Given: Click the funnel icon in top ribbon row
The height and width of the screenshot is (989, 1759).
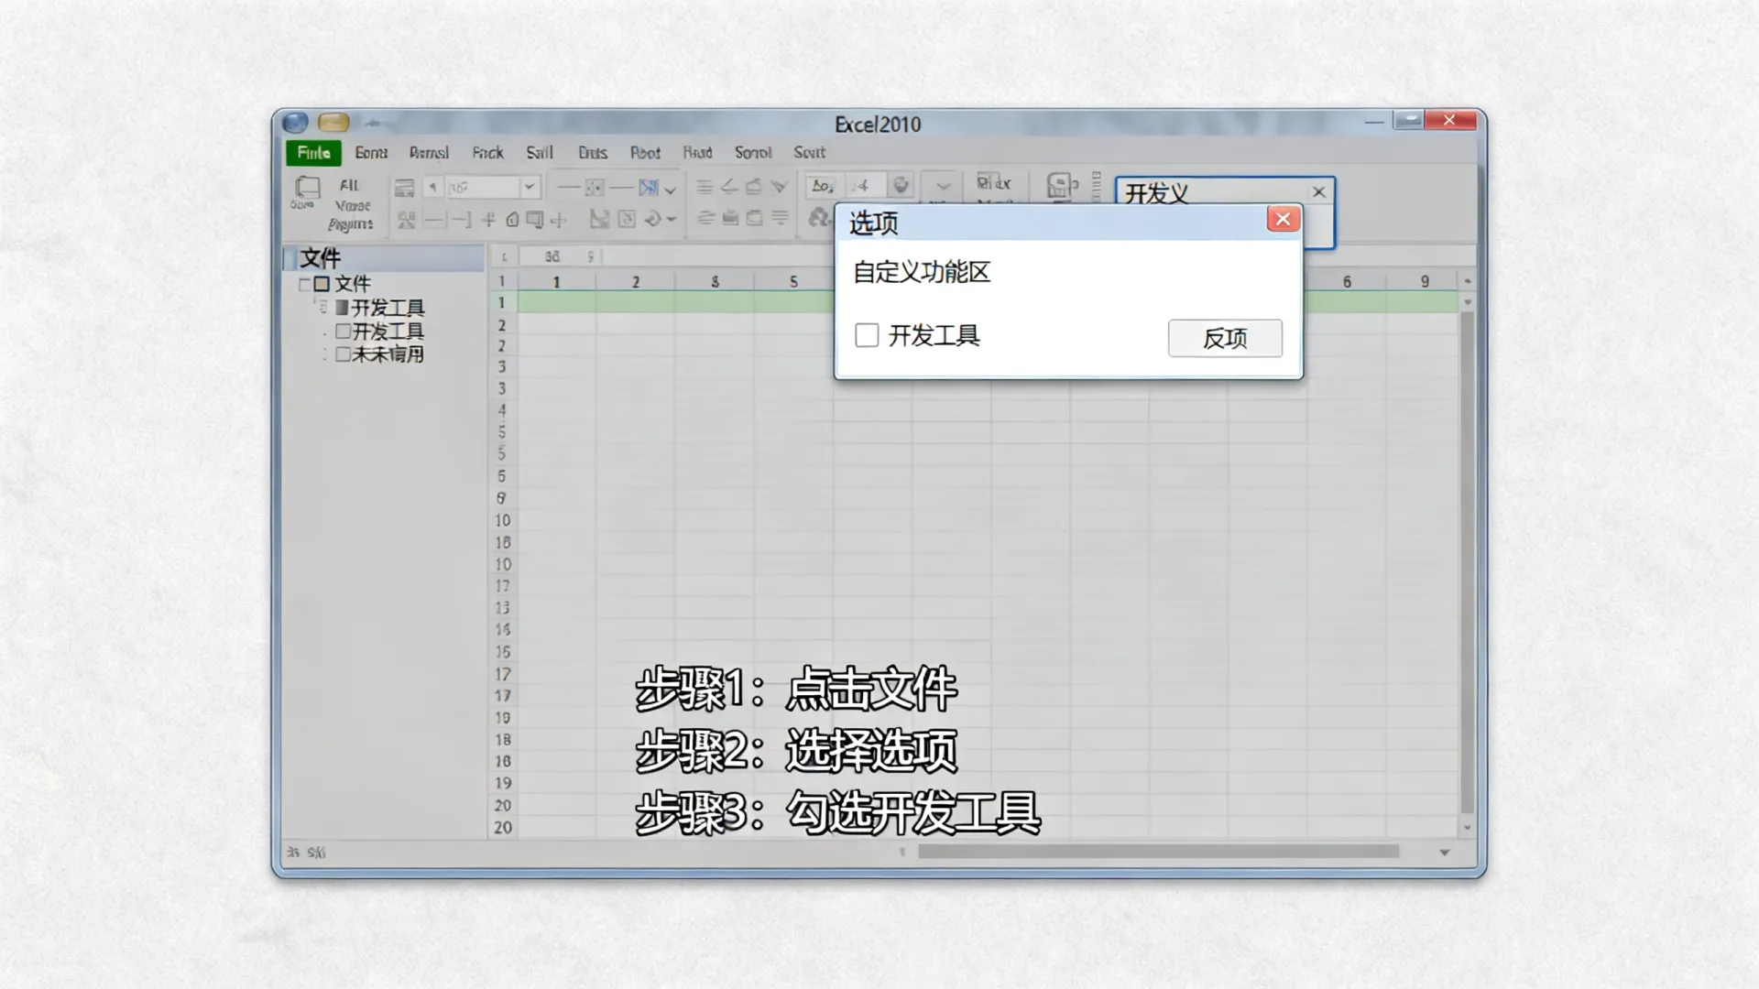Looking at the screenshot, I should click(779, 187).
